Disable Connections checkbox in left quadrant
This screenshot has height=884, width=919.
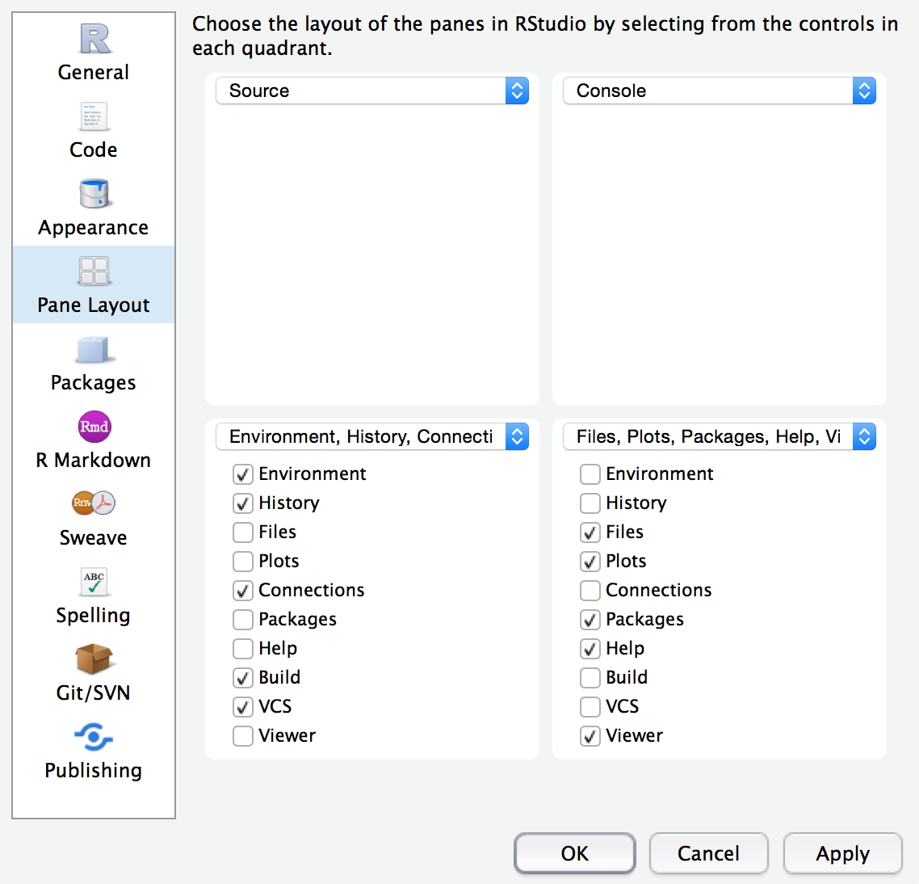243,591
